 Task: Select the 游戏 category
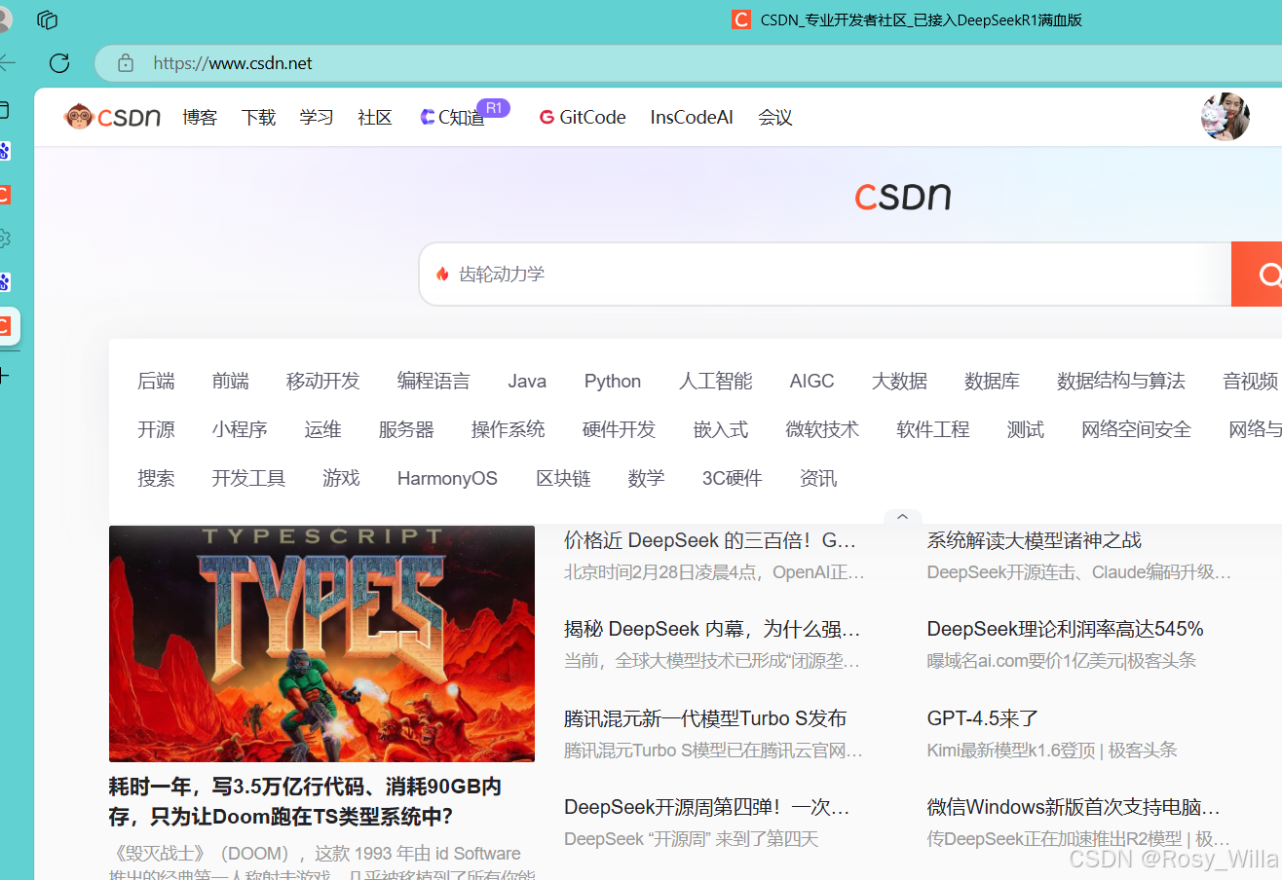pos(341,478)
